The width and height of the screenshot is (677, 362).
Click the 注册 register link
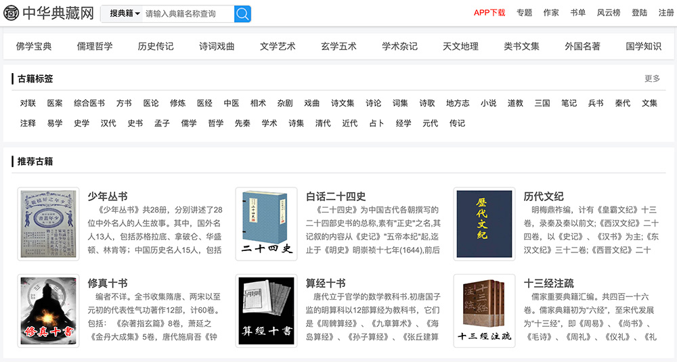coord(666,13)
